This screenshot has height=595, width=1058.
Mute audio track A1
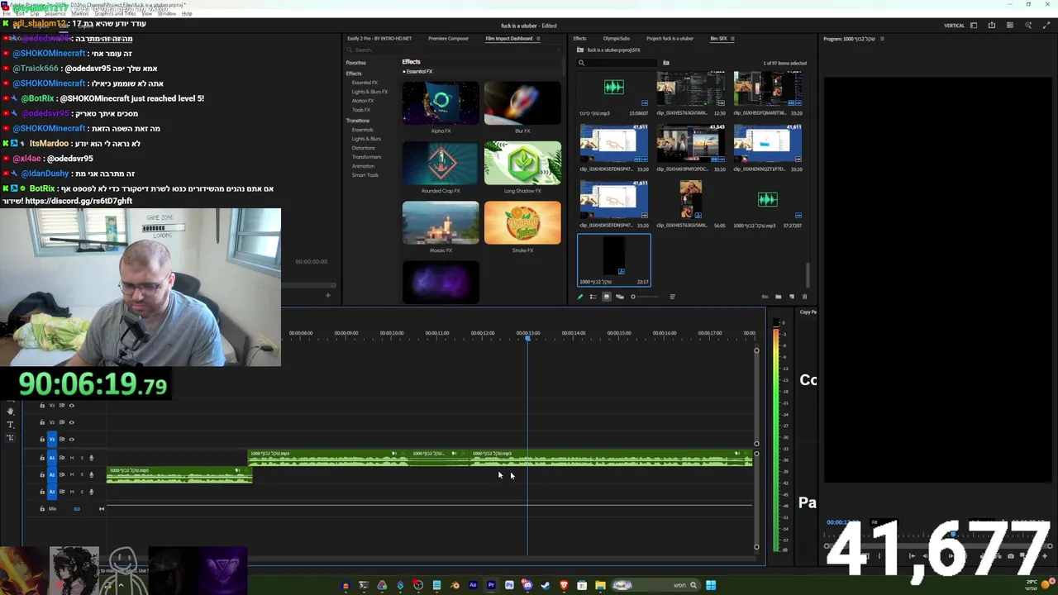[72, 458]
